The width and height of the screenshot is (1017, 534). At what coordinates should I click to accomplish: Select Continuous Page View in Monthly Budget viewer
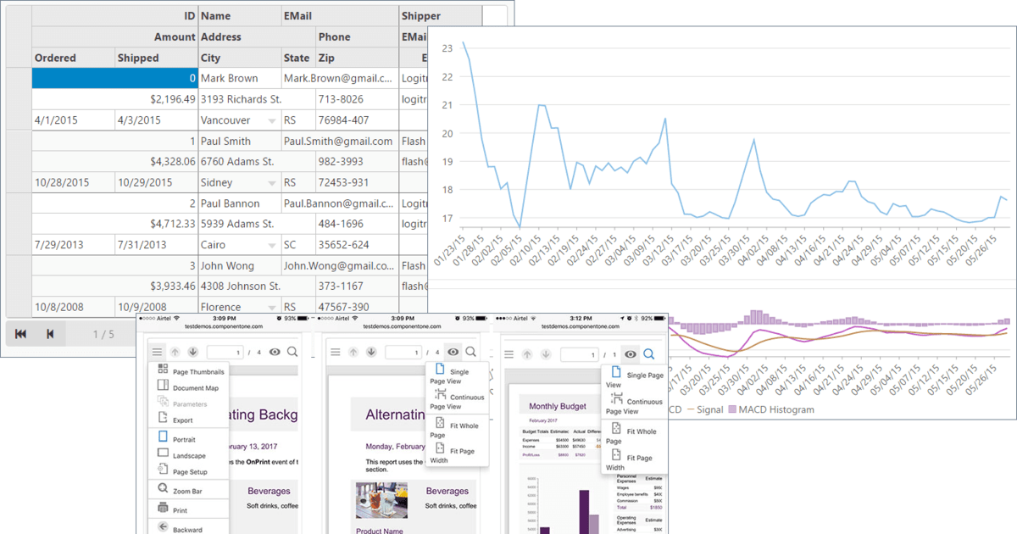[x=616, y=401]
